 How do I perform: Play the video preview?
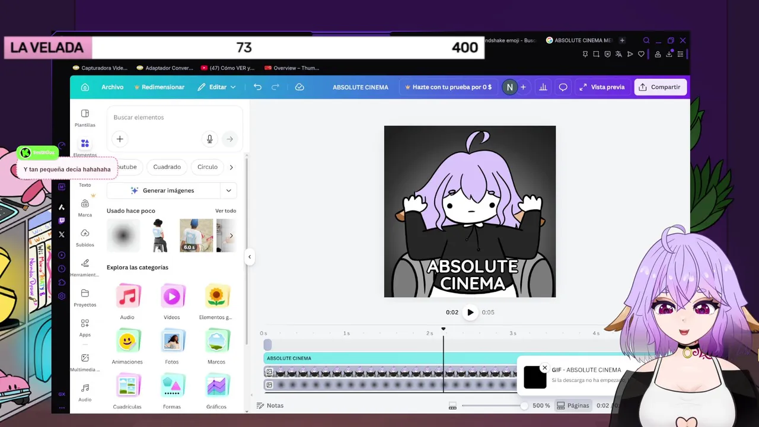point(470,313)
